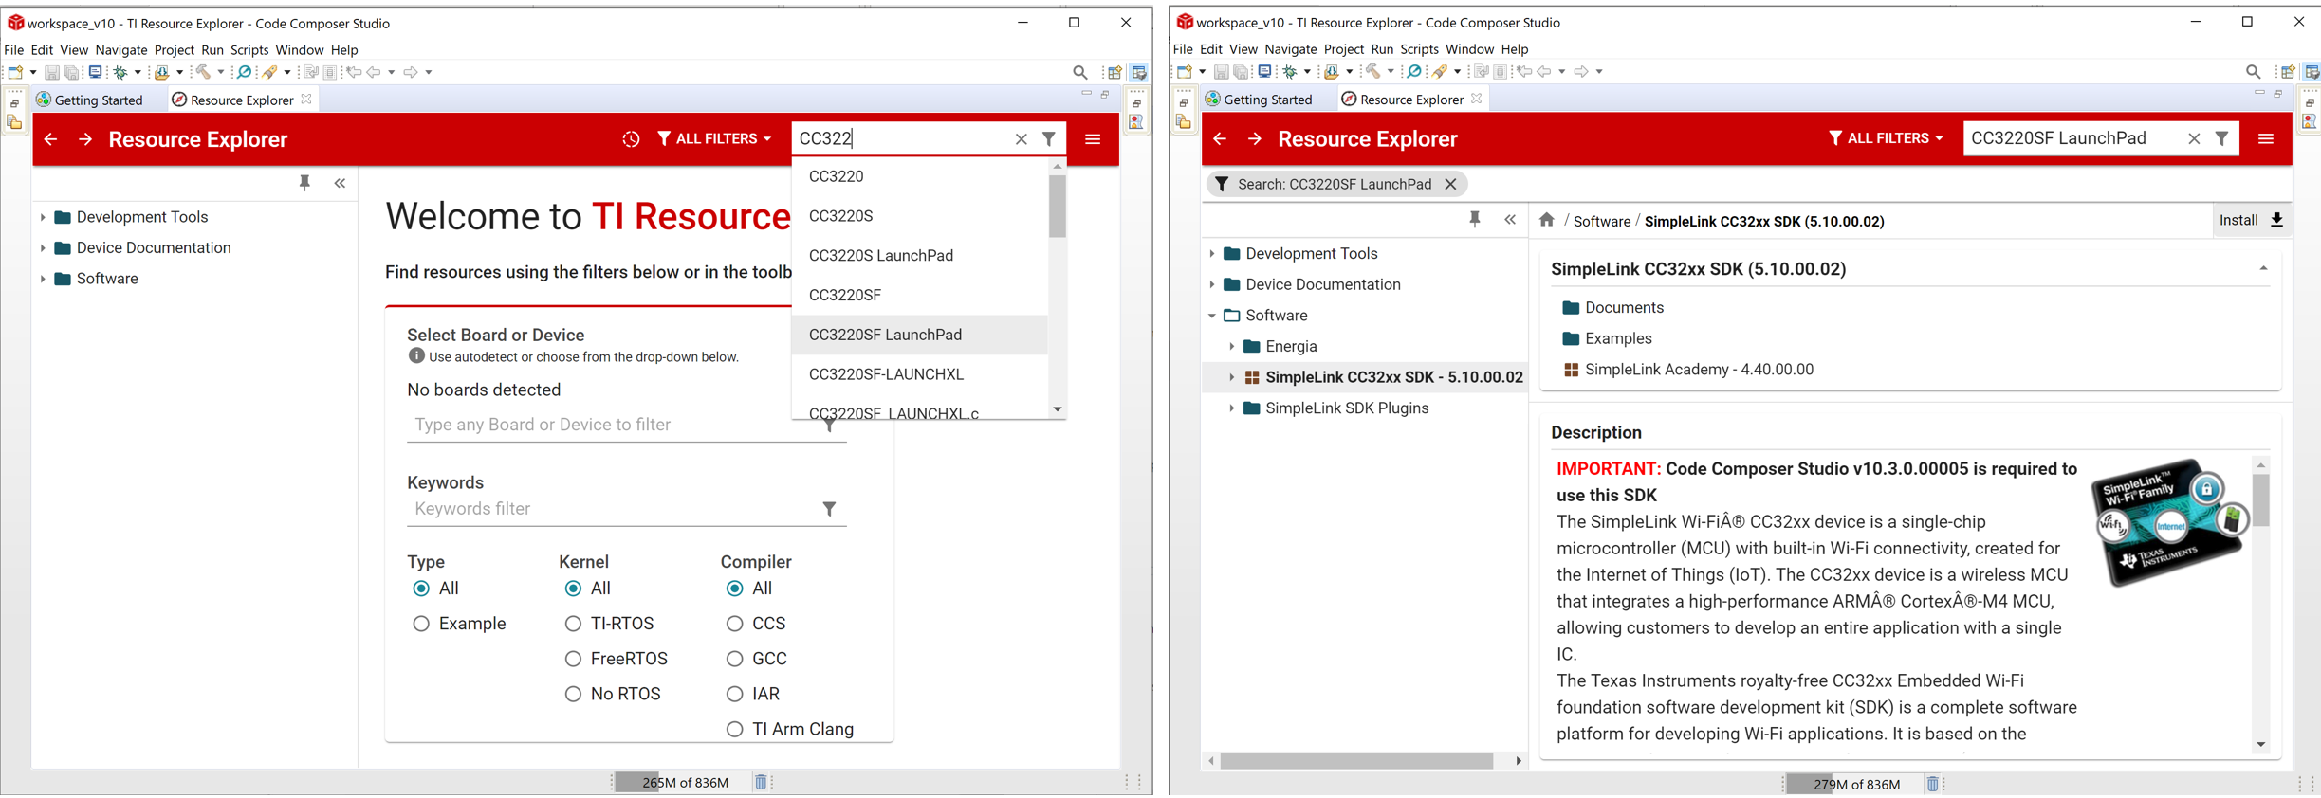This screenshot has width=2321, height=798.
Task: Expand SimpleLink SDK Plugins in right tree
Action: pos(1231,408)
